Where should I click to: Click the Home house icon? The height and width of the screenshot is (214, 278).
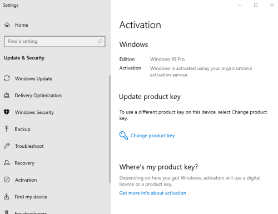click(7, 25)
